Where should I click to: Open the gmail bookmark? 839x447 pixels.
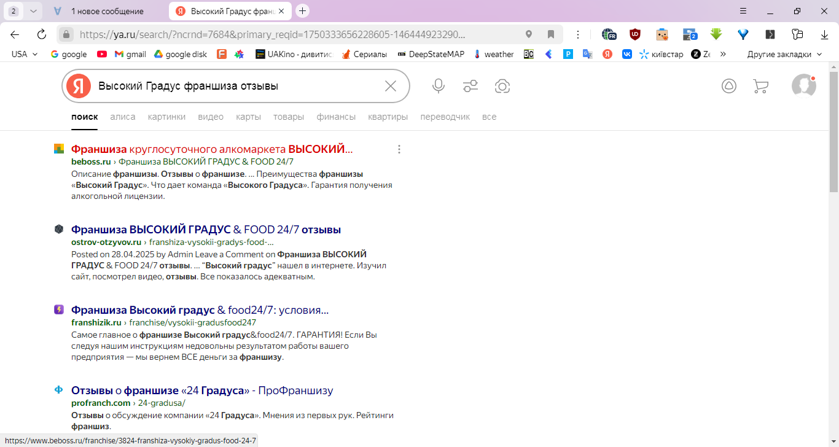pos(130,54)
